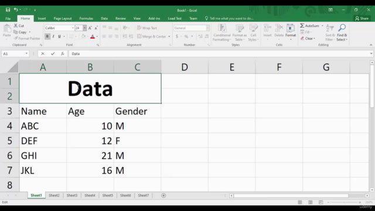Image resolution: width=375 pixels, height=211 pixels.
Task: Open Merge & Center dropdown arrow
Action: 169,36
